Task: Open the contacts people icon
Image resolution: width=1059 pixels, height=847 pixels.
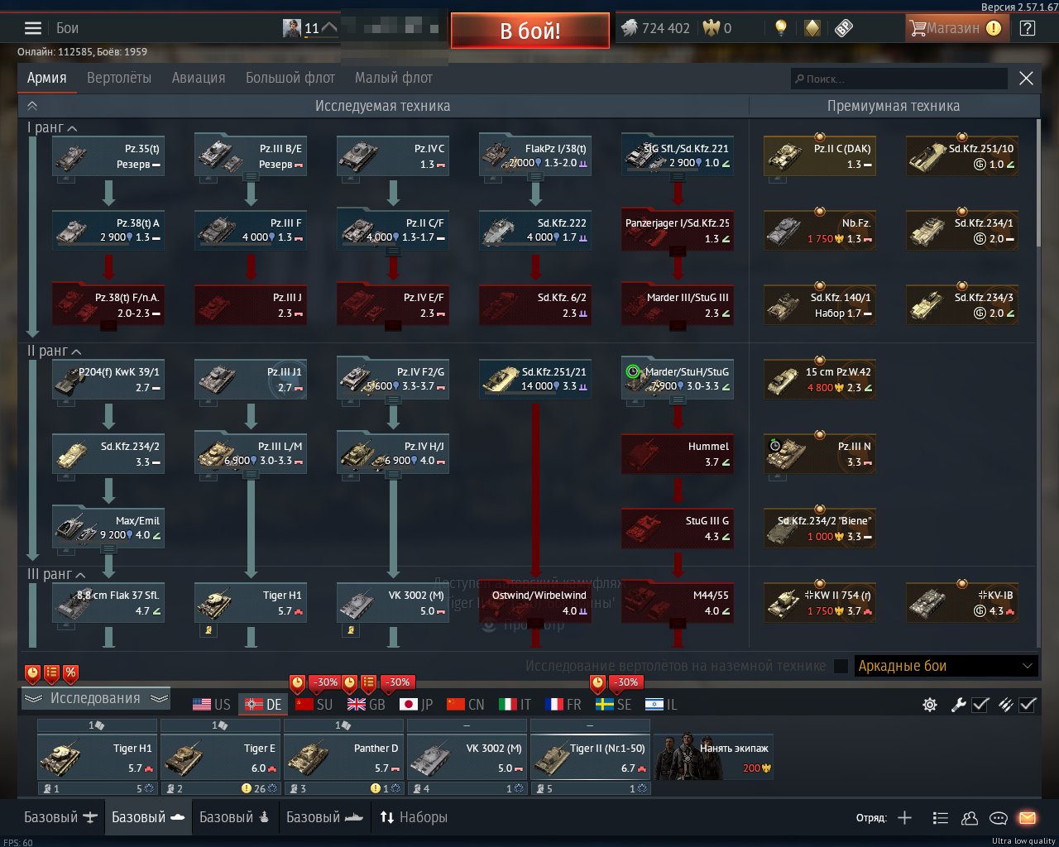Action: (970, 818)
